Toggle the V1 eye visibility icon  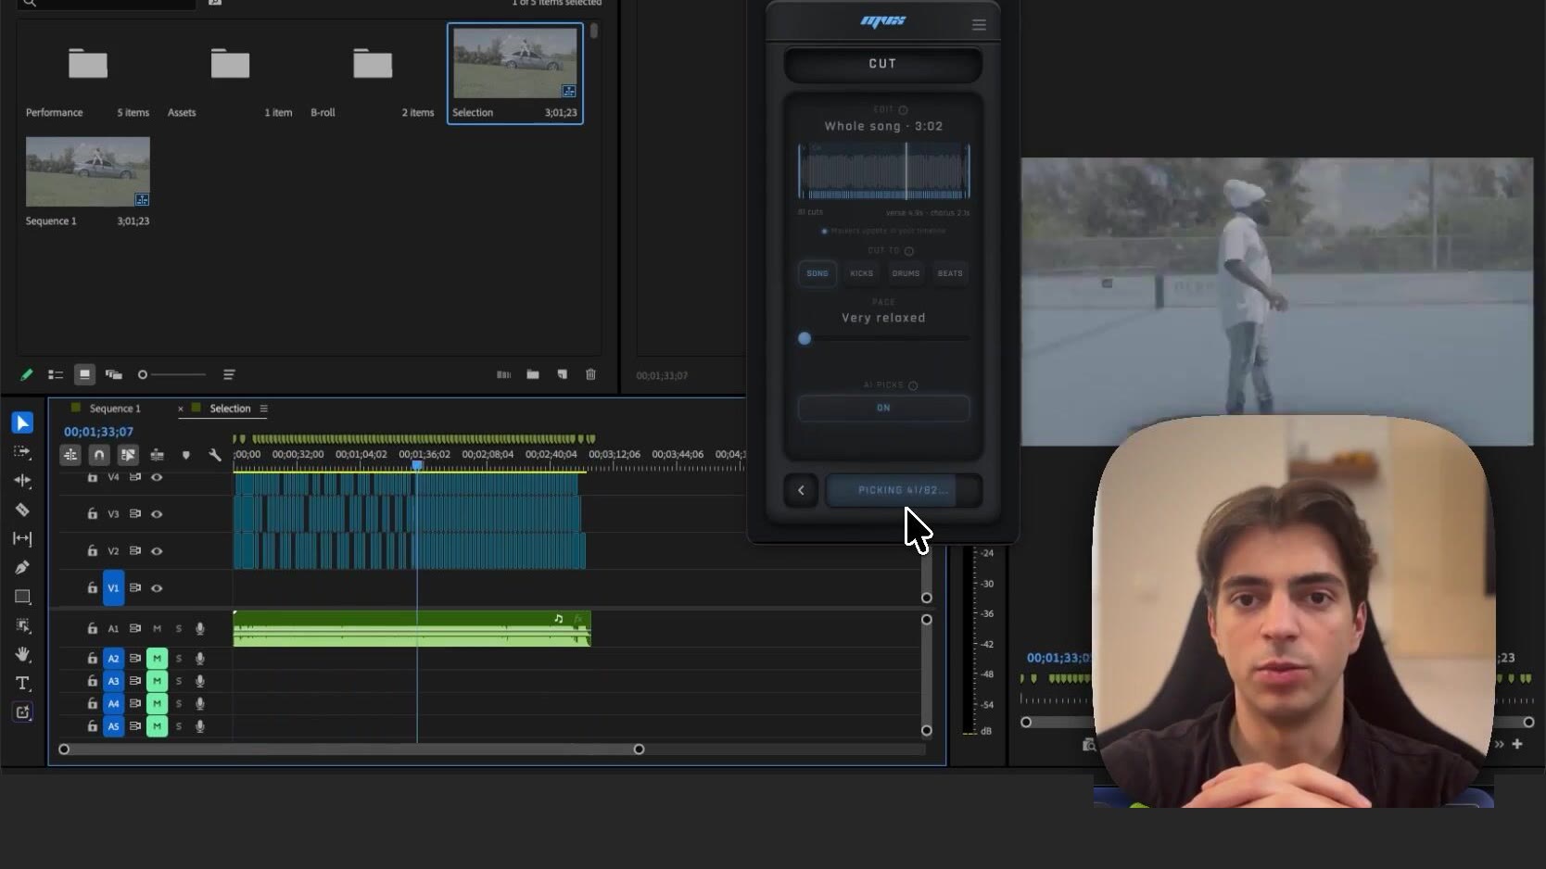[x=157, y=588]
